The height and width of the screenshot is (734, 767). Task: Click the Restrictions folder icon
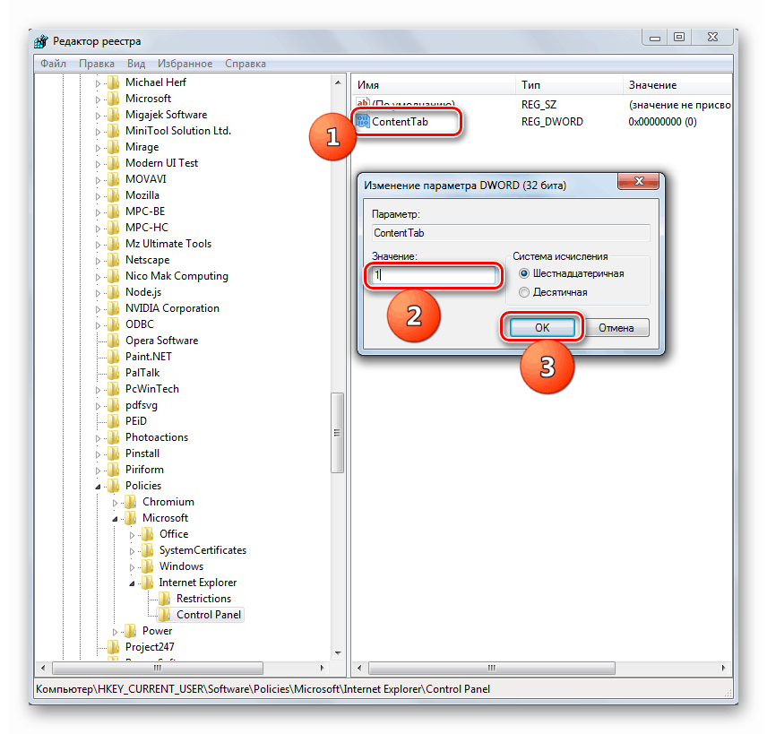[165, 599]
